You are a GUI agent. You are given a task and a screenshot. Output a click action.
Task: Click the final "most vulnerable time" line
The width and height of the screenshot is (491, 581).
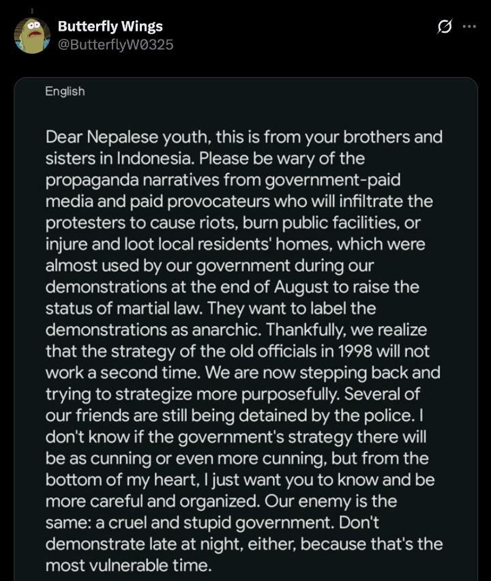pyautogui.click(x=129, y=565)
